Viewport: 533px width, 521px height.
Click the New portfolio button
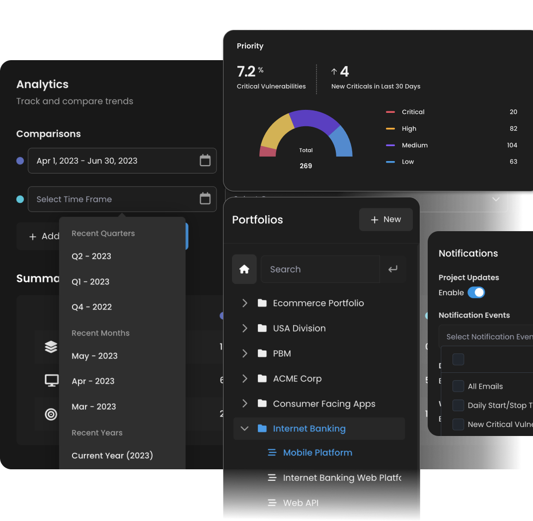click(385, 219)
